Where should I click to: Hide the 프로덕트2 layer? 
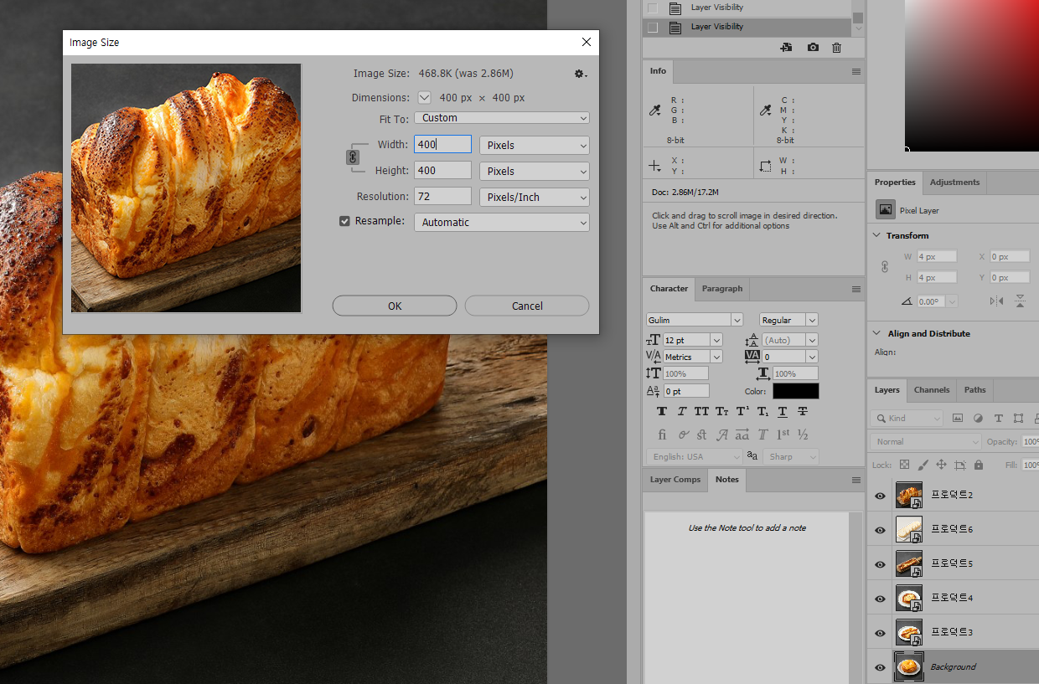click(880, 496)
